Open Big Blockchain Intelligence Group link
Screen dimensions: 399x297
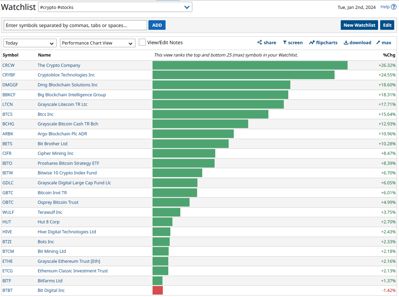[x=72, y=95]
